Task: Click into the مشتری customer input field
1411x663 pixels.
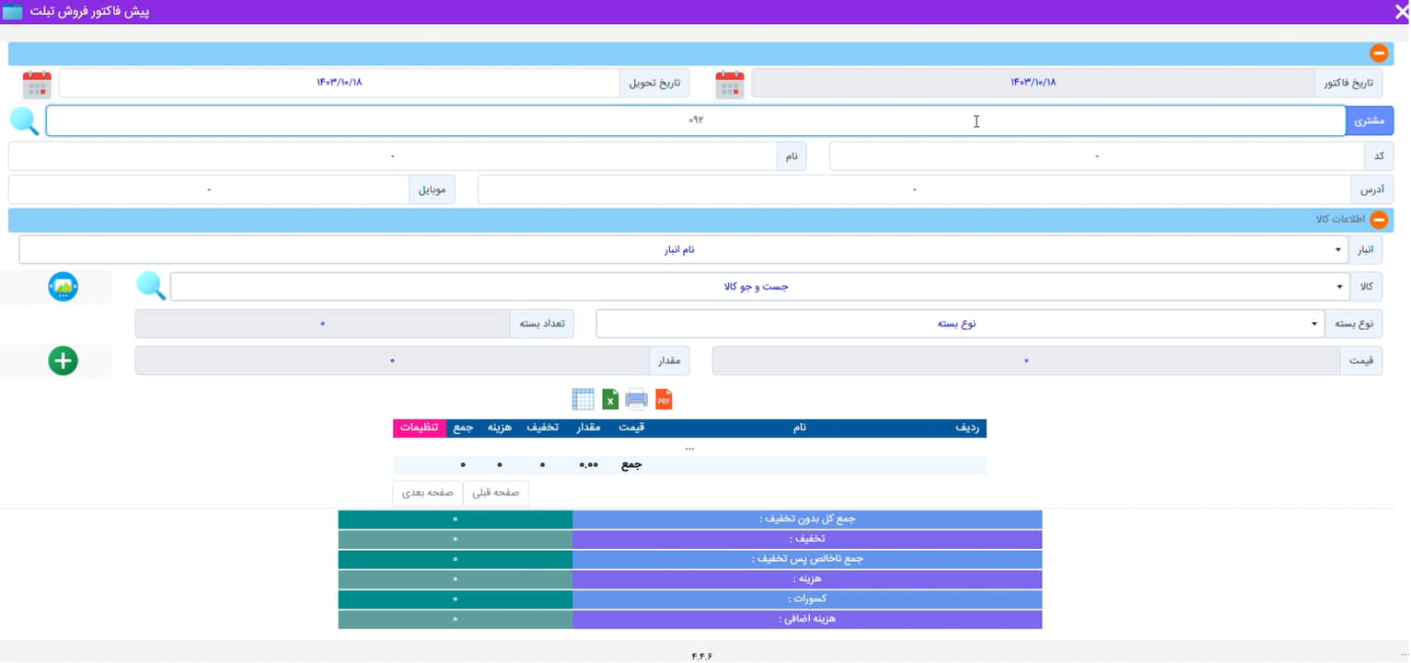Action: [x=695, y=121]
